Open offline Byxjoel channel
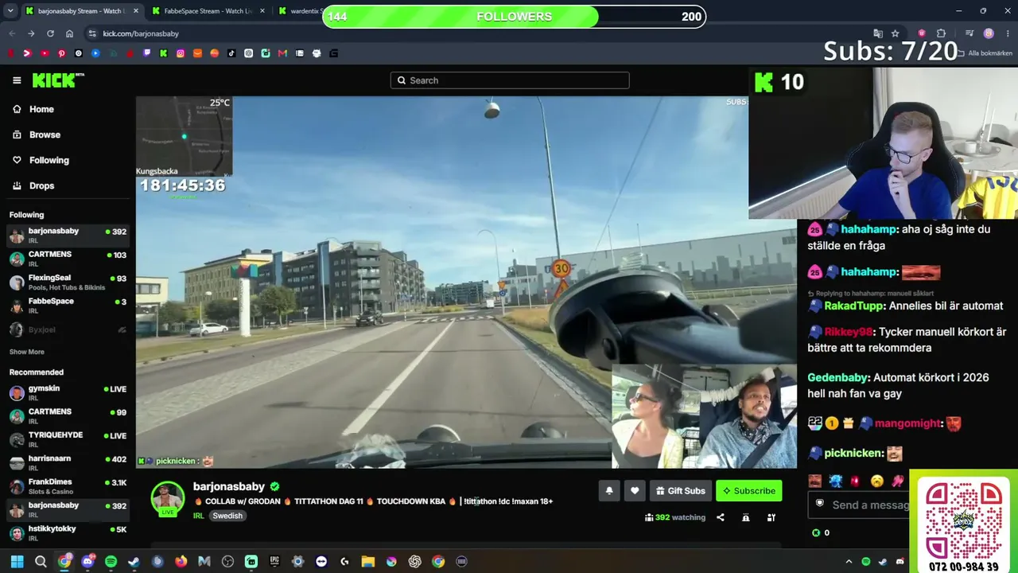 click(x=68, y=329)
